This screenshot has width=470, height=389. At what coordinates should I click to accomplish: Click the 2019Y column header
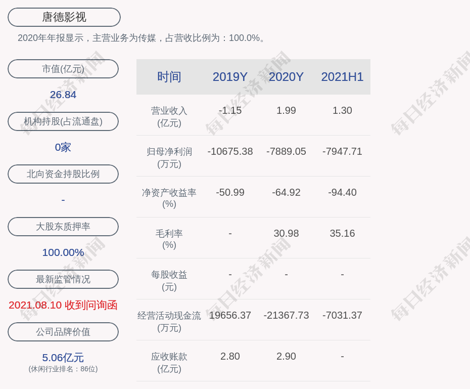230,77
